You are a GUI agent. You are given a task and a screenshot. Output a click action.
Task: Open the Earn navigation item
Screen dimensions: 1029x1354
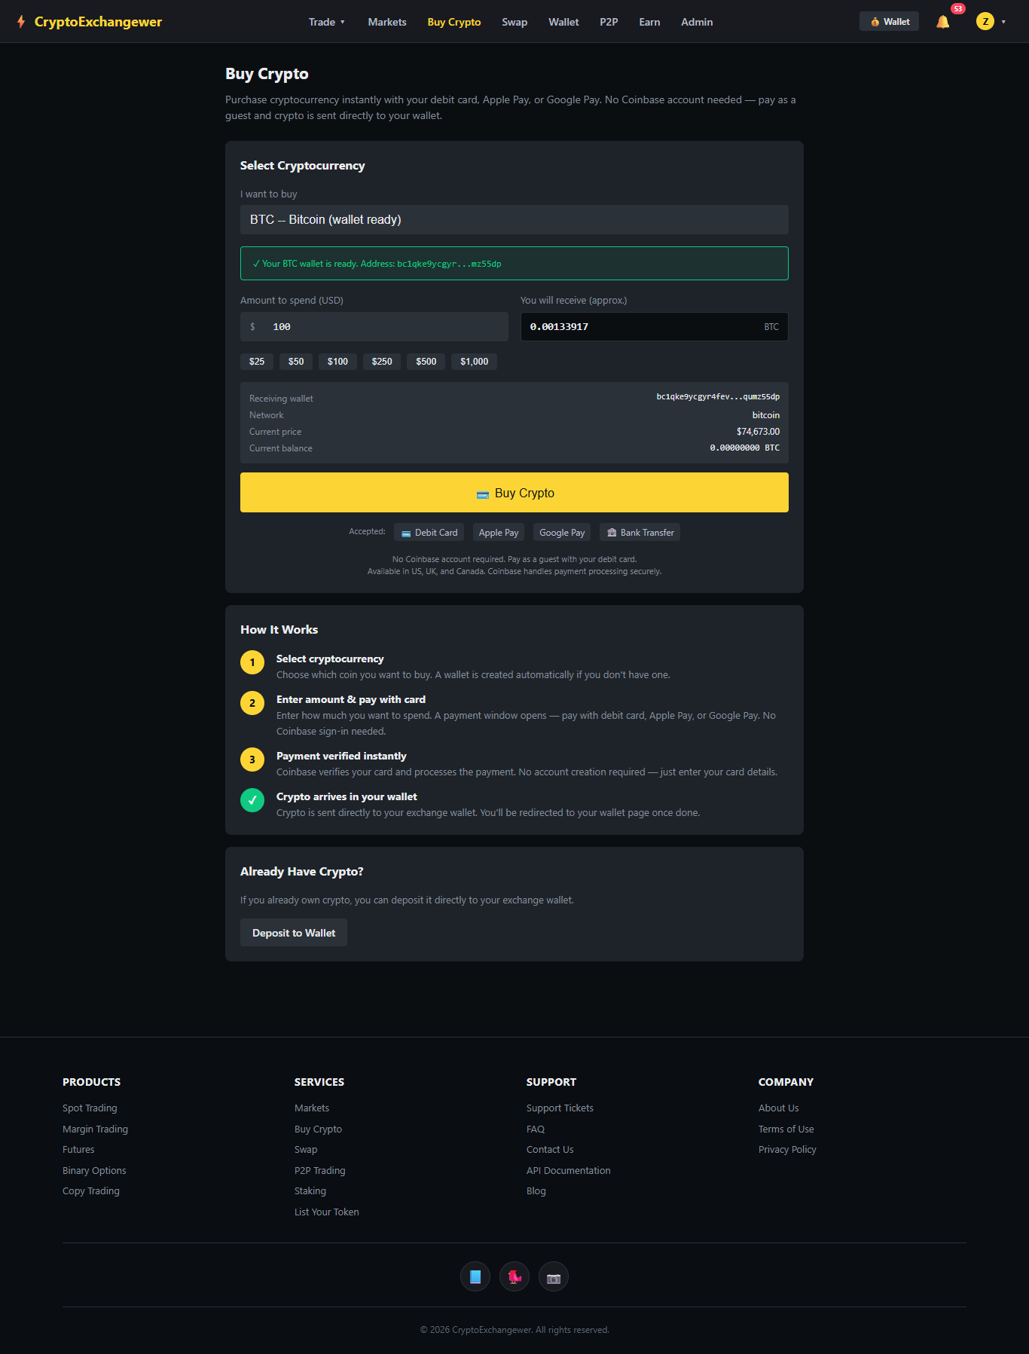[x=649, y=22]
